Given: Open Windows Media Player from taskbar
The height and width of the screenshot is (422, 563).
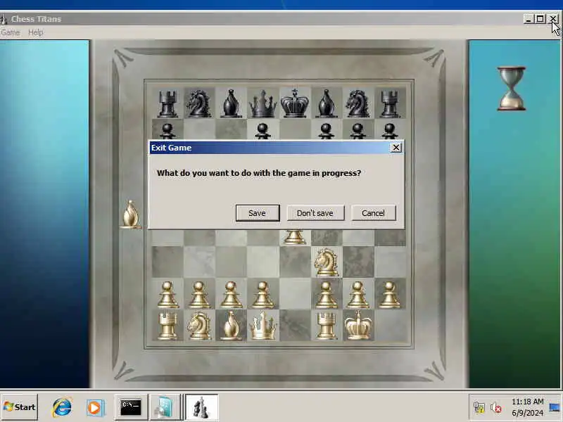Looking at the screenshot, I should [95, 408].
